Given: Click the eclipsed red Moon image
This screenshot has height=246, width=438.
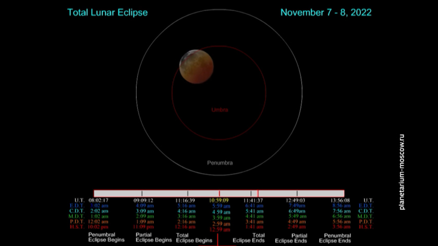Looking at the screenshot, I should [196, 67].
